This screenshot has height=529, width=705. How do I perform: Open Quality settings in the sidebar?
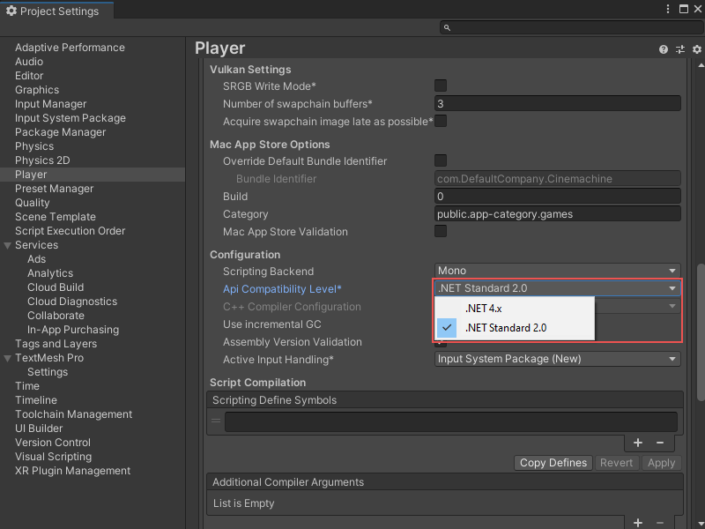point(33,203)
